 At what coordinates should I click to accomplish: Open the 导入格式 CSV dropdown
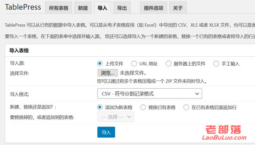[150, 93]
